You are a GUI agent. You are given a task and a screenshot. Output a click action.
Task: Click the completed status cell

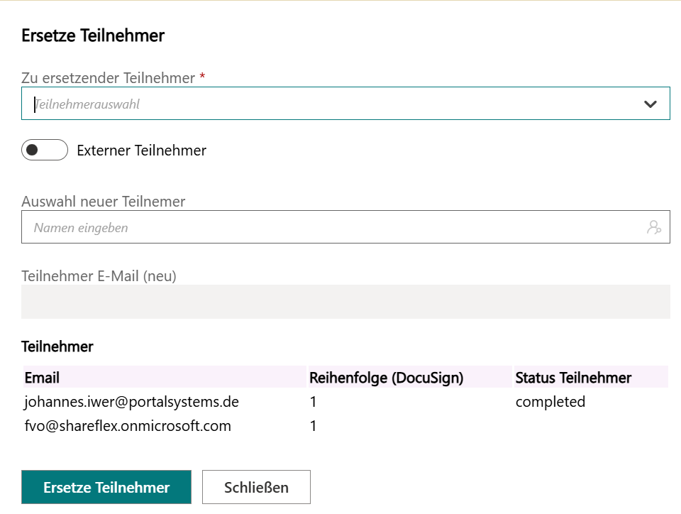pyautogui.click(x=550, y=402)
